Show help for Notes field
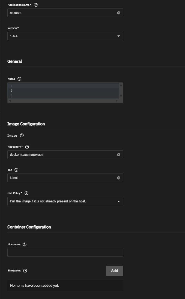The height and width of the screenshot is (299, 185). pos(19,79)
